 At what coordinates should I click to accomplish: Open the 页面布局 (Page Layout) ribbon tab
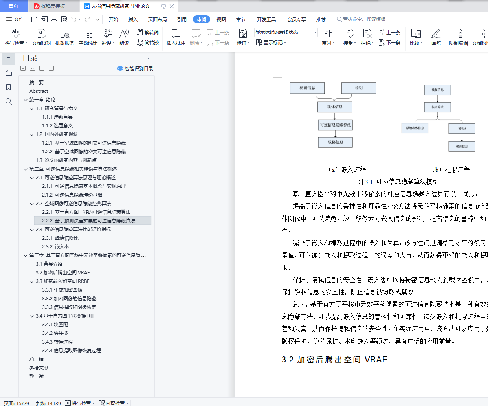pyautogui.click(x=158, y=19)
